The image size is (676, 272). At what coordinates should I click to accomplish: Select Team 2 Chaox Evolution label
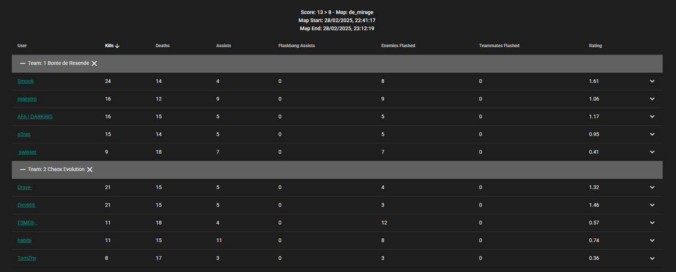pyautogui.click(x=56, y=169)
